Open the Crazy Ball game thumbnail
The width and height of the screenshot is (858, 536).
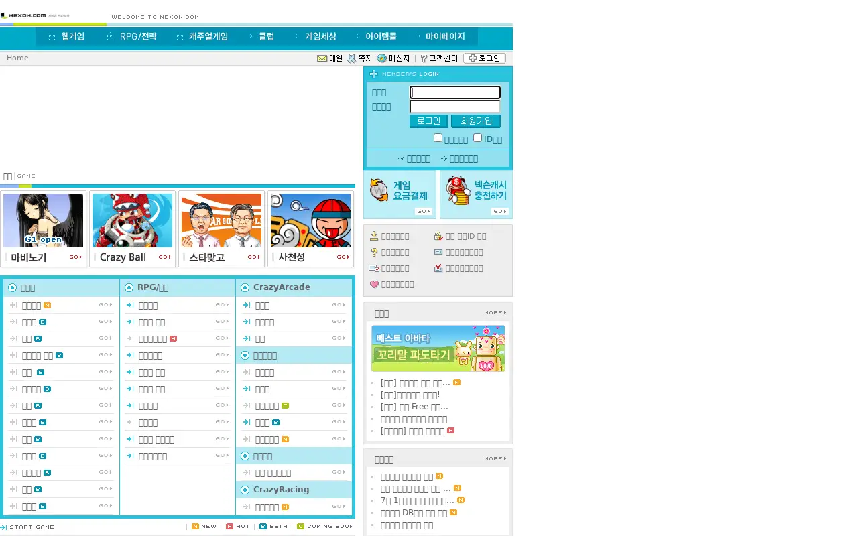(x=132, y=220)
